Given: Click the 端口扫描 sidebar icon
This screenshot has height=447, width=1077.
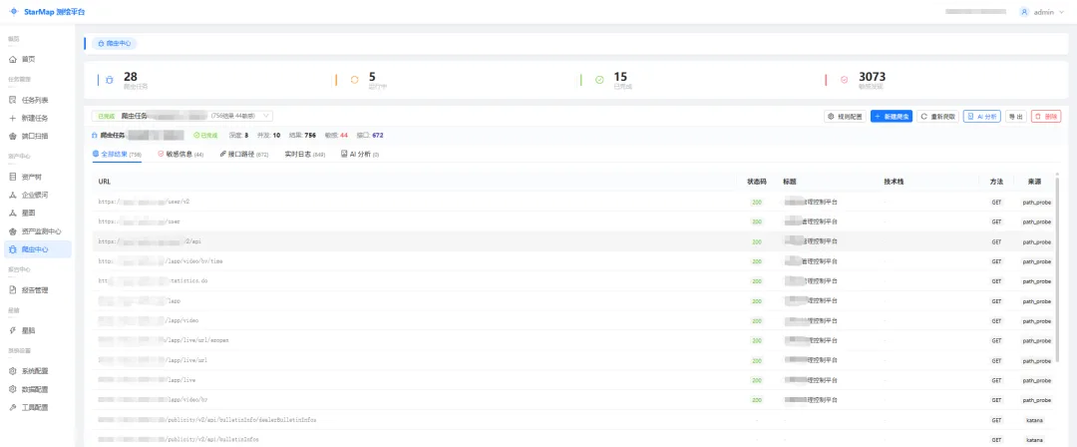Looking at the screenshot, I should pyautogui.click(x=12, y=136).
